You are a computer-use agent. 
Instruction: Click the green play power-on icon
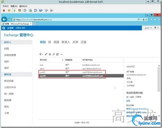pyautogui.click(x=15, y=10)
